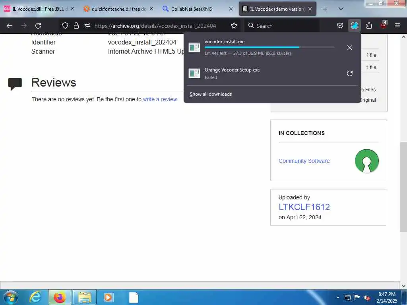Viewport: 407px width, 305px height.
Task: Open site permissions icon in address bar
Action: [87, 25]
